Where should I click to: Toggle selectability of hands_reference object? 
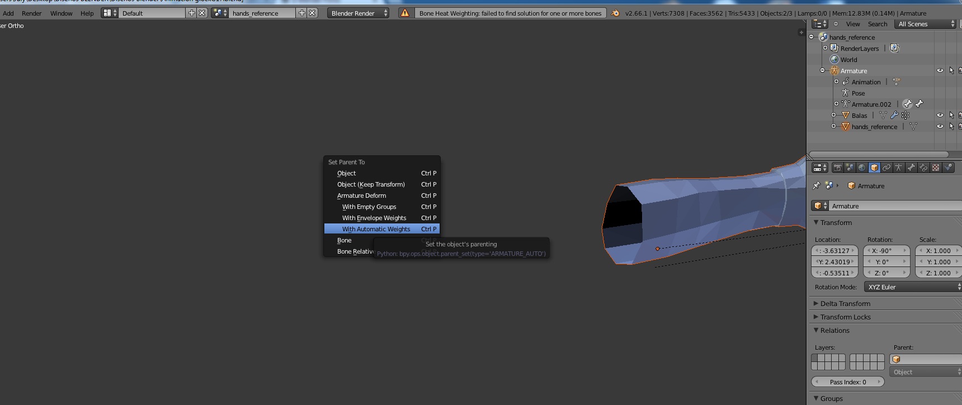[951, 127]
